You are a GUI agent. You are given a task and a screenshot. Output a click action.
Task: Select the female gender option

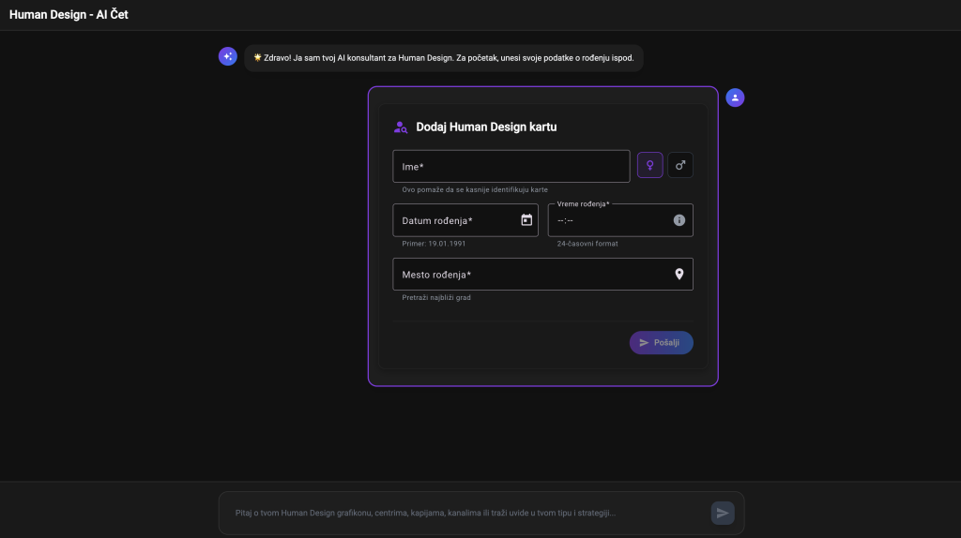[649, 165]
